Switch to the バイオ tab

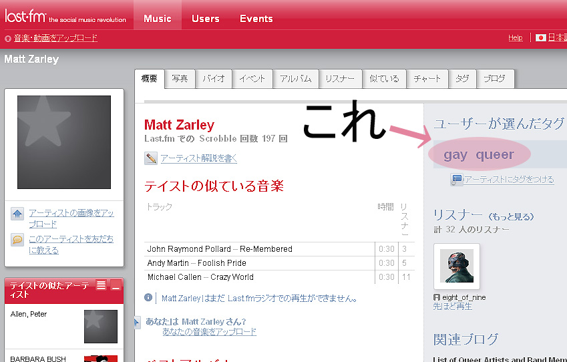pos(214,79)
